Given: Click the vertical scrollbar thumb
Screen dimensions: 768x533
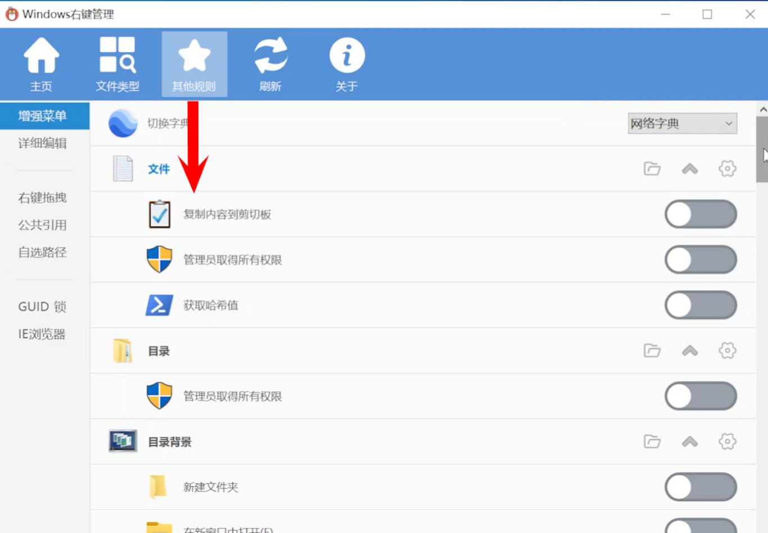Looking at the screenshot, I should tap(762, 149).
